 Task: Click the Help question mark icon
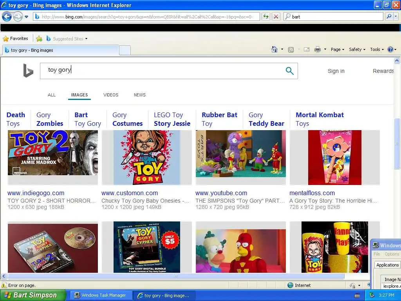[x=390, y=49]
